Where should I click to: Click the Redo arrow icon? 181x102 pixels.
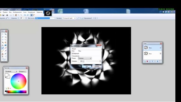(28, 15)
